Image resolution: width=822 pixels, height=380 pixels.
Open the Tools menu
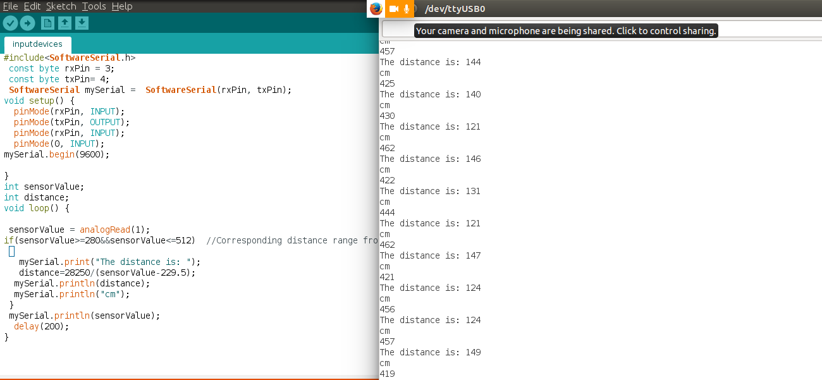point(94,6)
